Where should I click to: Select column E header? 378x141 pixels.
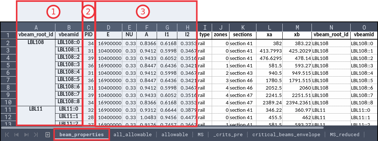coord(129,27)
